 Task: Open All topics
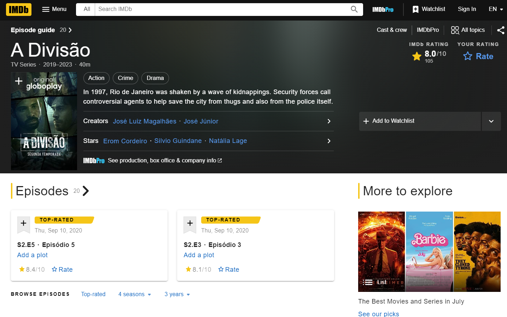point(468,30)
